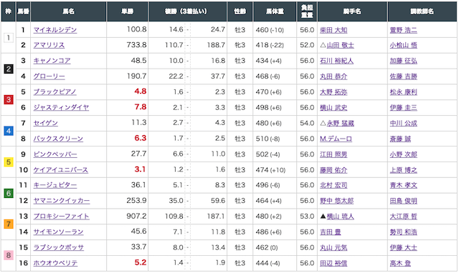Screen dimensions: 459x273
Task: Open jockey link 田辺 裕信
Action: pos(333,264)
